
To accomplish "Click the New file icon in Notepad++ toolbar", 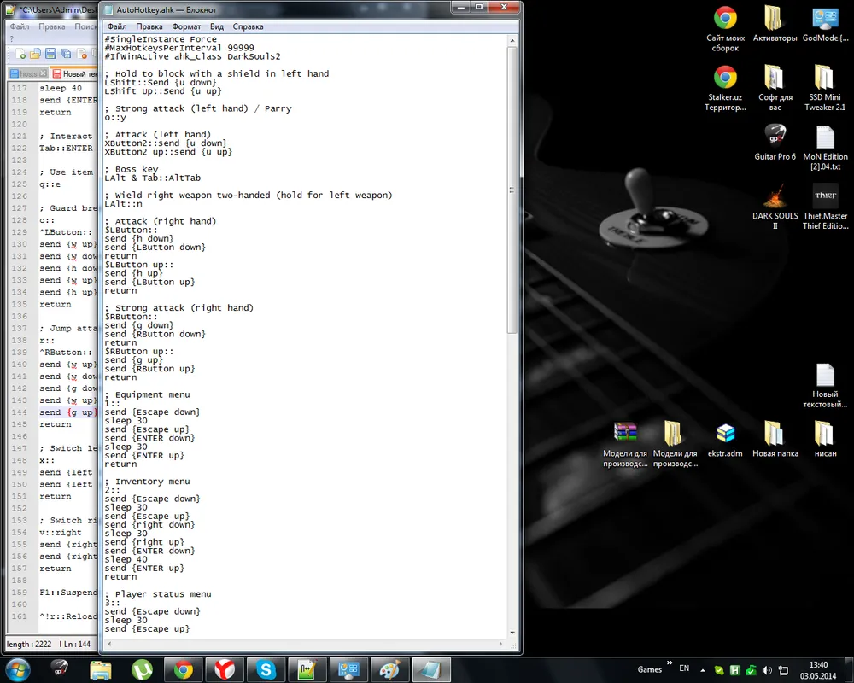I will click(x=20, y=54).
